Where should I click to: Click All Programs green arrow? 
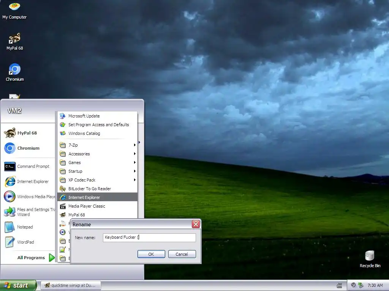point(52,258)
